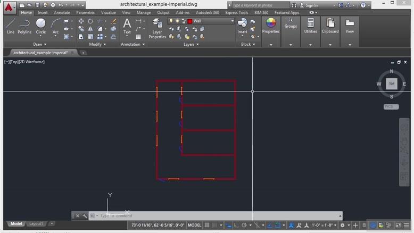Expand the Draw panel
This screenshot has width=414, height=233.
(x=39, y=44)
